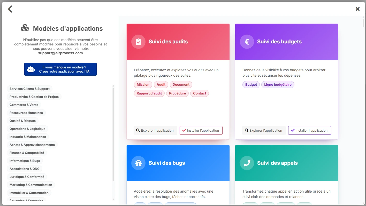Click the Ligne budgétaire tag

point(278,85)
